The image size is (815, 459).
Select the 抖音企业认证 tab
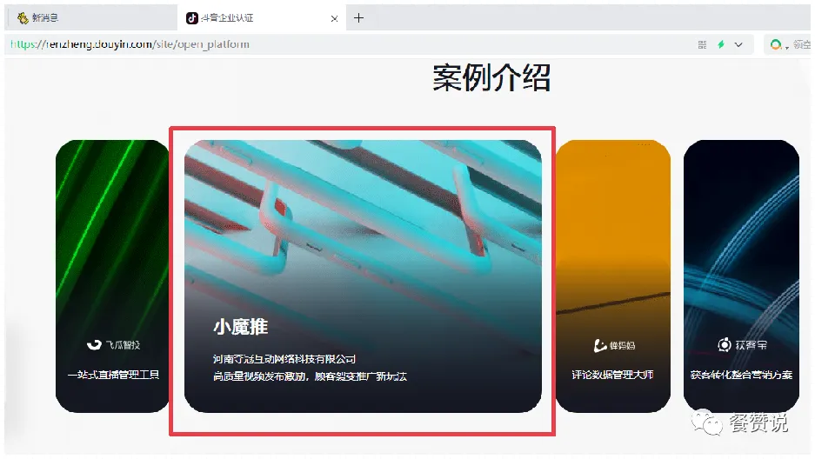(262, 18)
